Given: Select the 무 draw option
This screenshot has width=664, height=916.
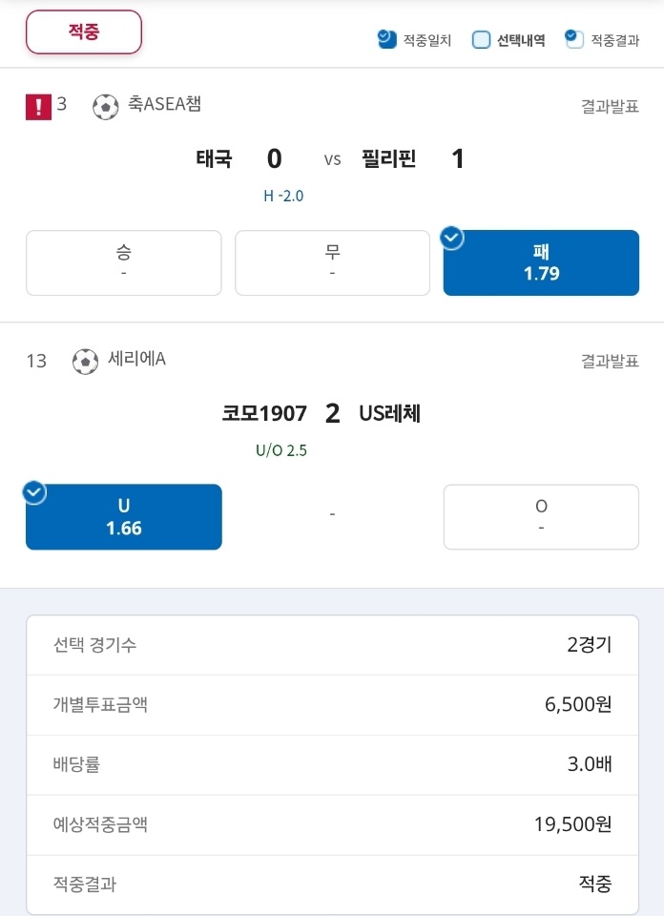Looking at the screenshot, I should 332,263.
